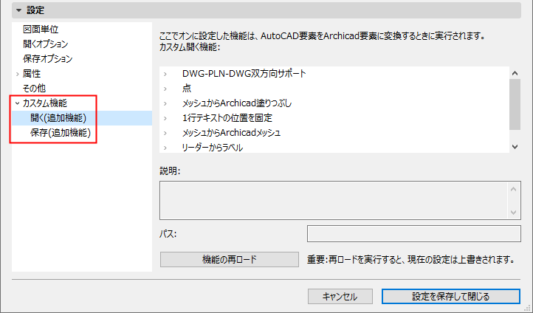Viewport: 533px width, 313px height.
Task: Select 保存オプション in settings tree
Action: (47, 58)
